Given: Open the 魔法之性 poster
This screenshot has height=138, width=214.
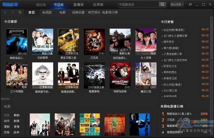Looking at the screenshot, I should coord(146,76).
